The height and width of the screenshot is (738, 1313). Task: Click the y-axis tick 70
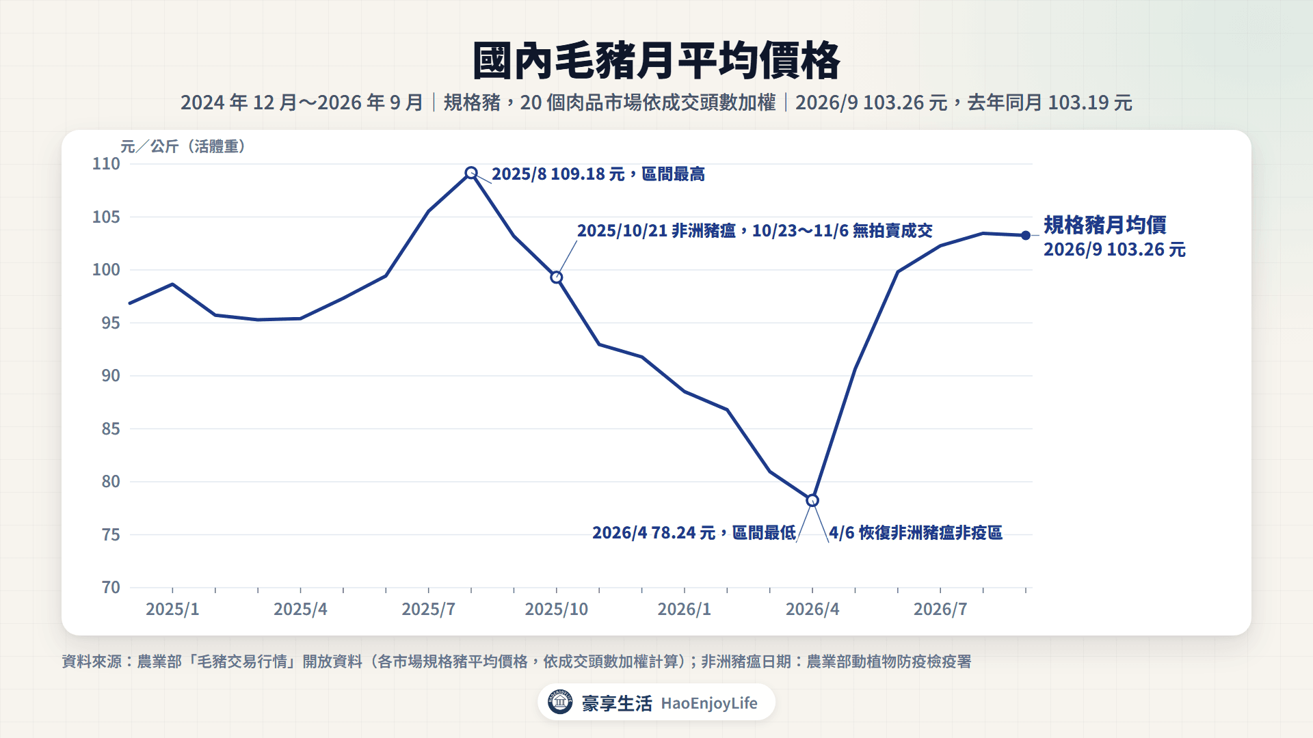click(x=111, y=588)
